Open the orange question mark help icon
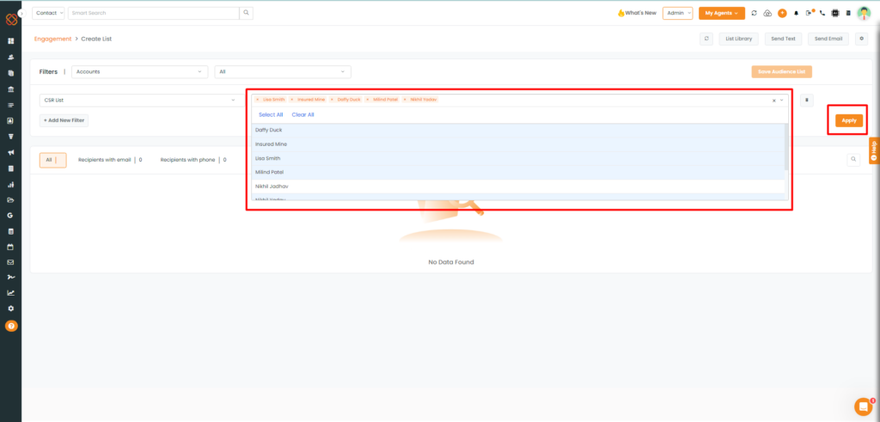880x422 pixels. [x=10, y=326]
